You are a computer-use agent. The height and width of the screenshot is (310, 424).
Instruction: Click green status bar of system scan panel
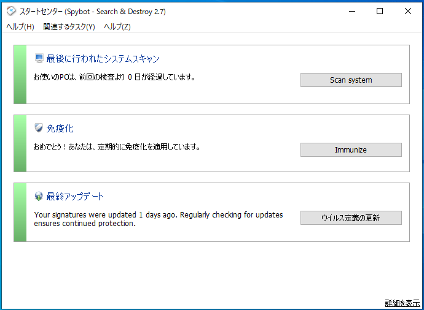(x=20, y=74)
